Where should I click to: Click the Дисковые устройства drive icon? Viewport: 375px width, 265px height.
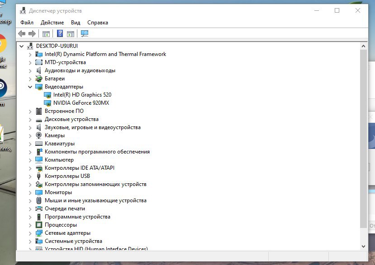coord(39,120)
